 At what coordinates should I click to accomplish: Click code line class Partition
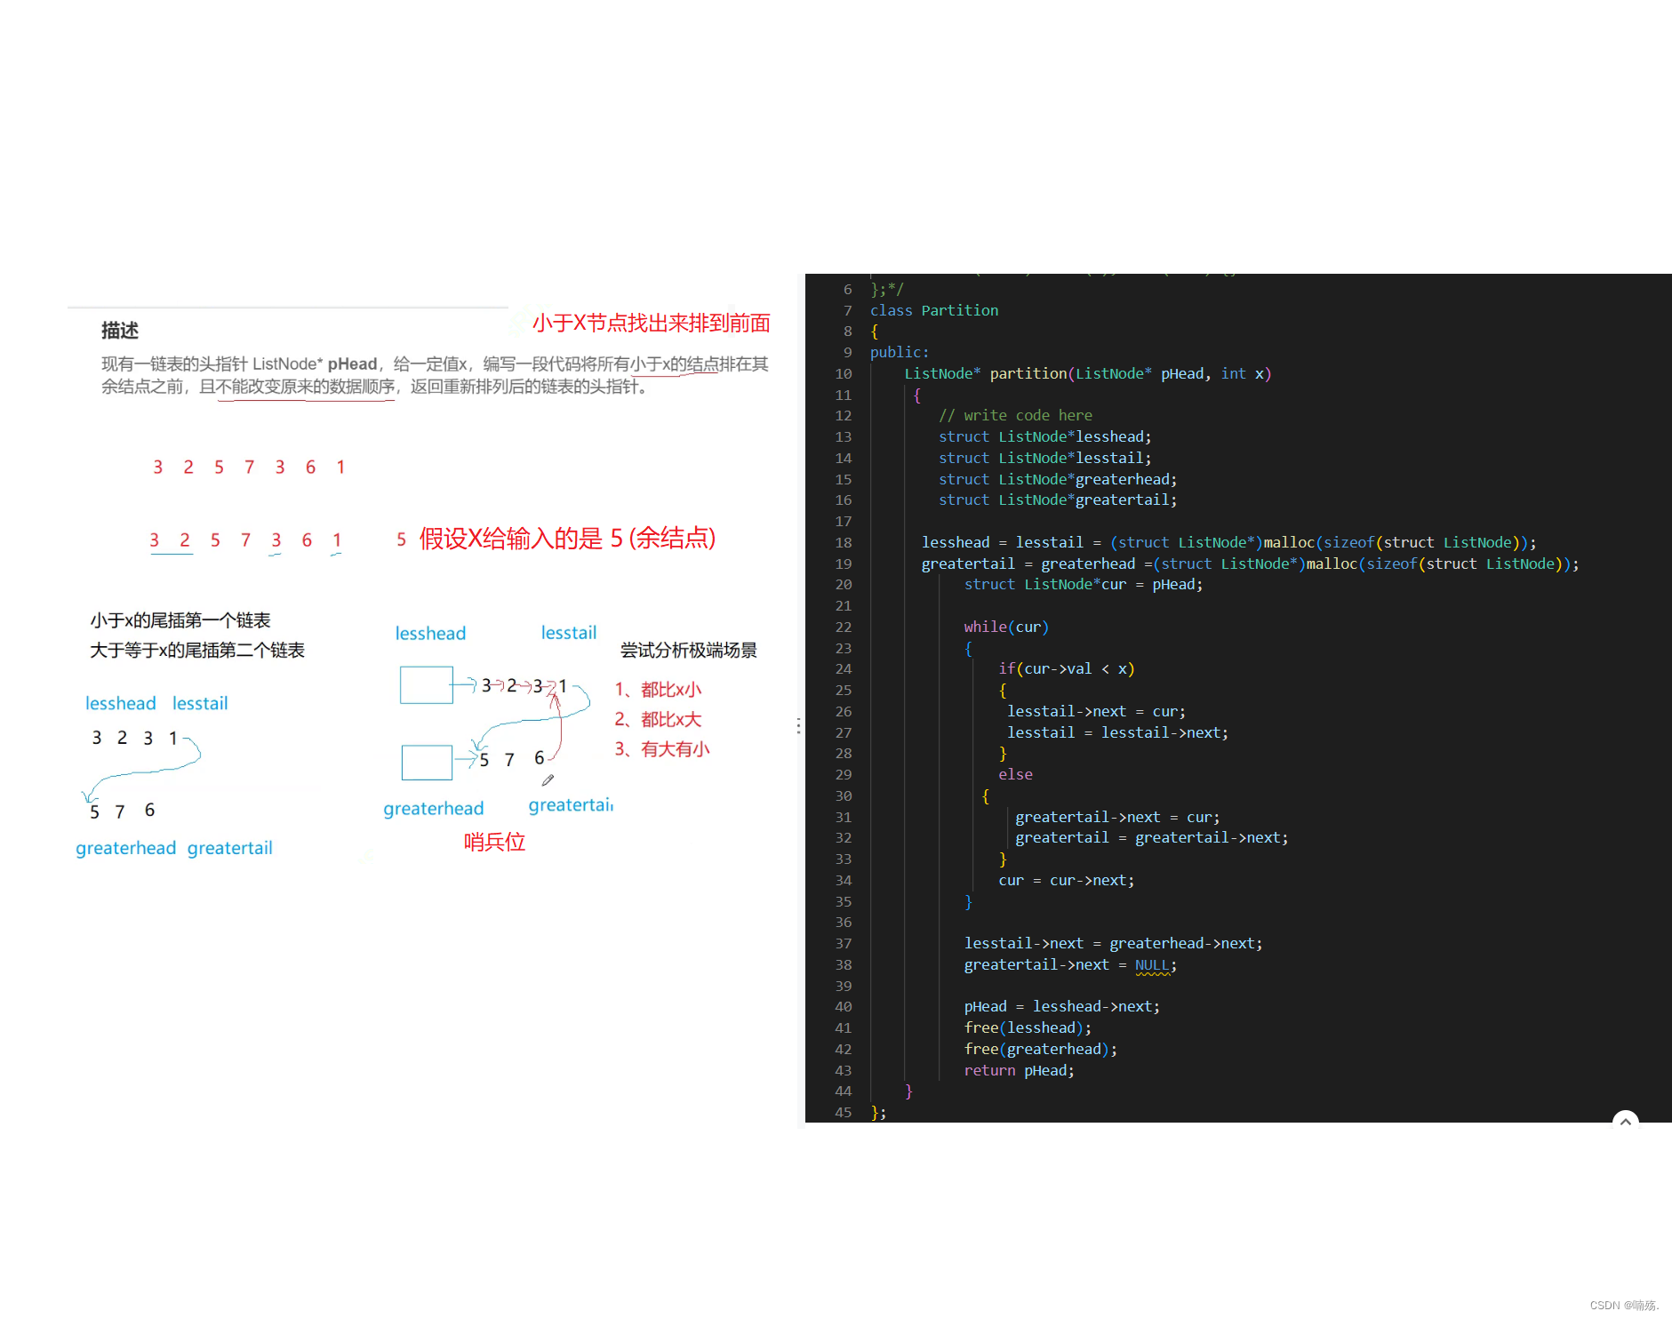pyautogui.click(x=934, y=310)
